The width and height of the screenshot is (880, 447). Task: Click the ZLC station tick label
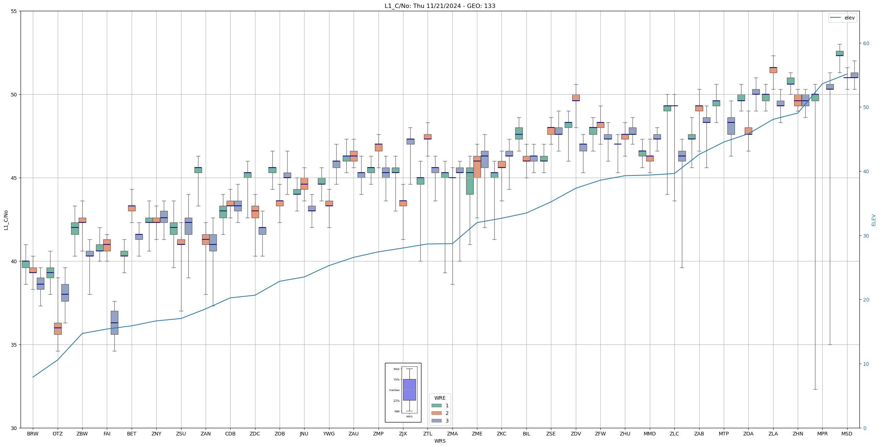674,434
